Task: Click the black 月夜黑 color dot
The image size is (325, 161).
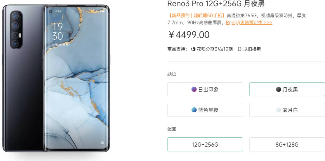Action: click(279, 89)
